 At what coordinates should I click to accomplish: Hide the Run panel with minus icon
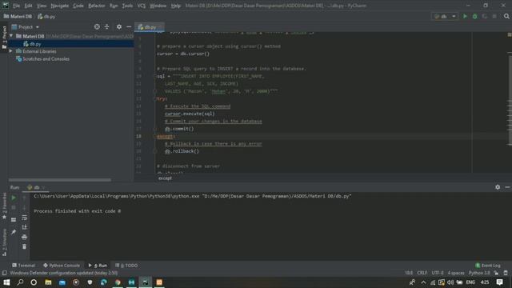tap(507, 187)
